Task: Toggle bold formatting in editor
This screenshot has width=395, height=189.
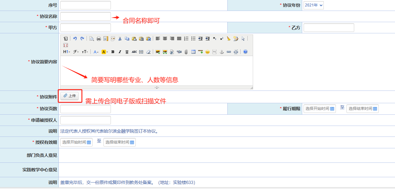Action: tap(113, 52)
